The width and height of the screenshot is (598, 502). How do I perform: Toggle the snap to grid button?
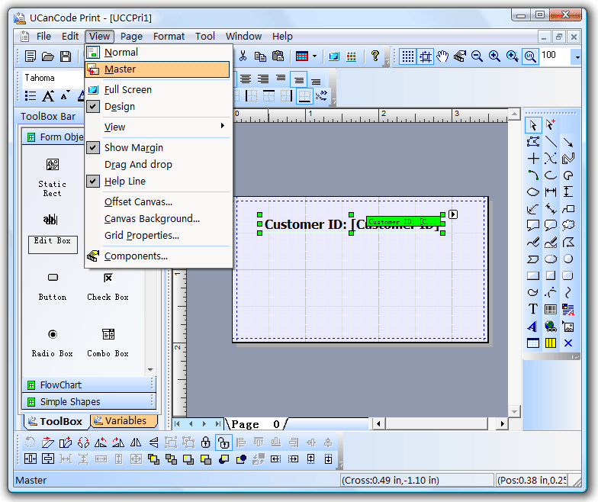(426, 56)
